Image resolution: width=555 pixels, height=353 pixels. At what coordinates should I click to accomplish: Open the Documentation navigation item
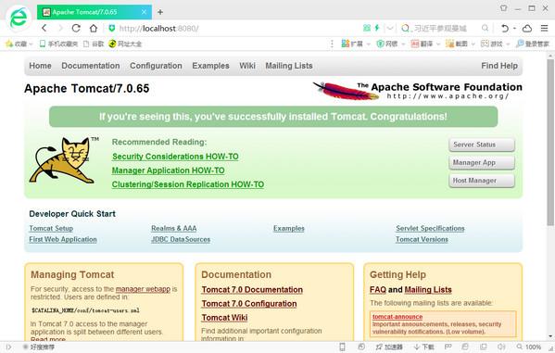(91, 66)
